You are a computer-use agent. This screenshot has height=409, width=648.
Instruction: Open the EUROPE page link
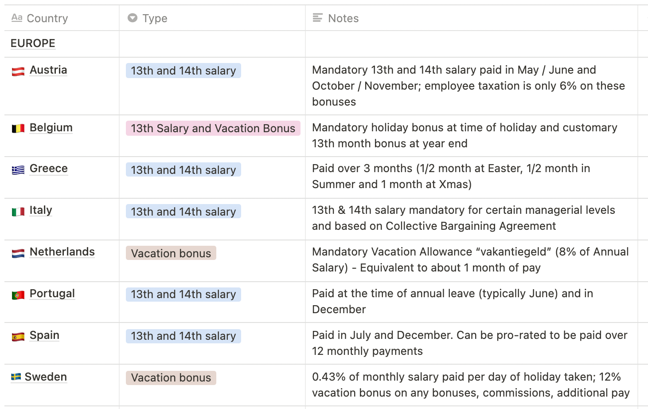(x=33, y=43)
